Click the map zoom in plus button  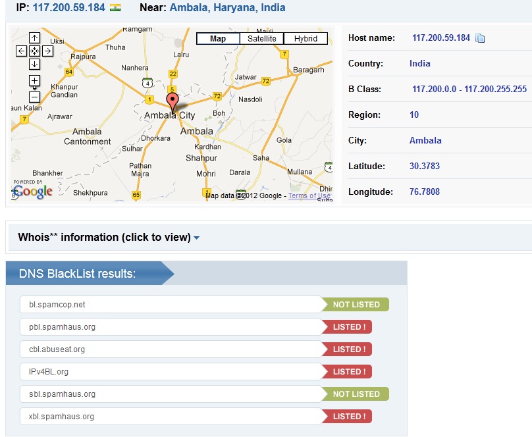pos(35,81)
